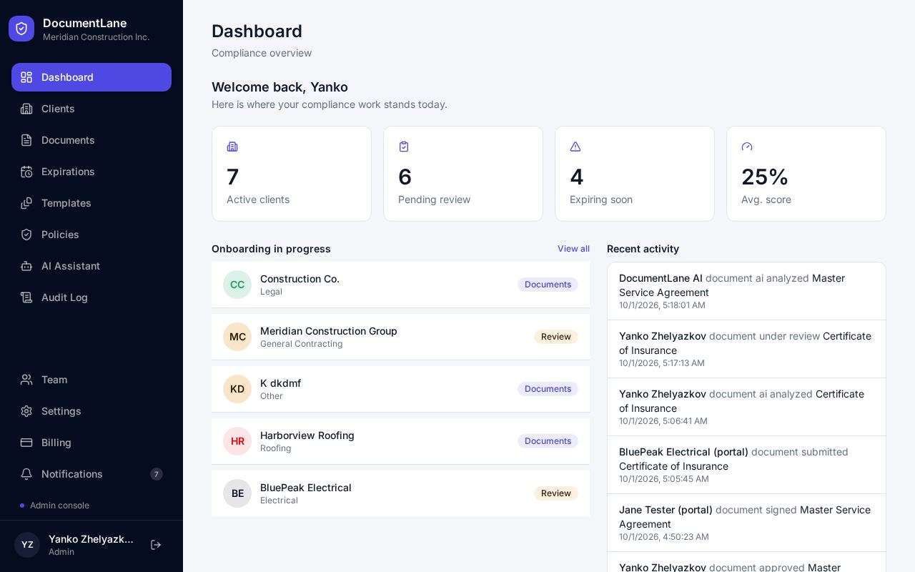Click the AI Assistant robot icon

[26, 266]
